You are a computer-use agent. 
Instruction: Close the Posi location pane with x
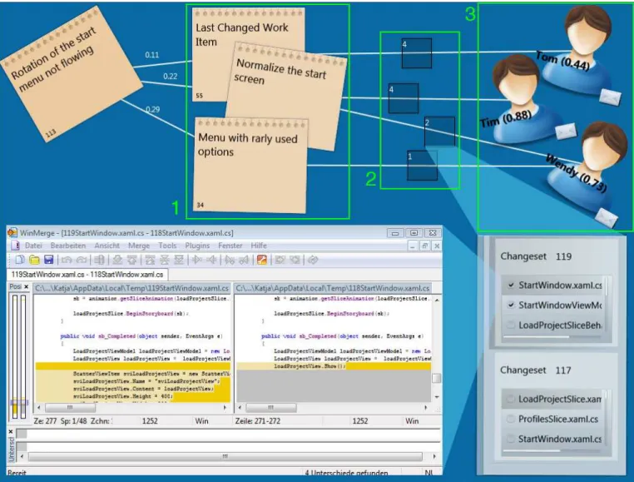[x=27, y=286]
